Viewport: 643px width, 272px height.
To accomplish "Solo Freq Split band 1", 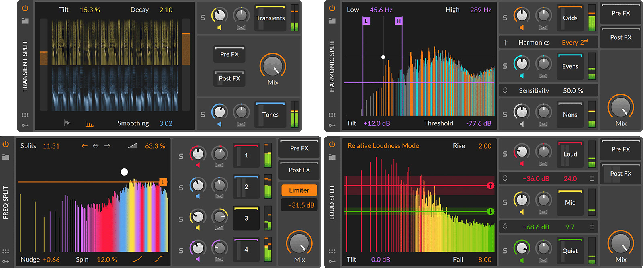I will pos(181,156).
